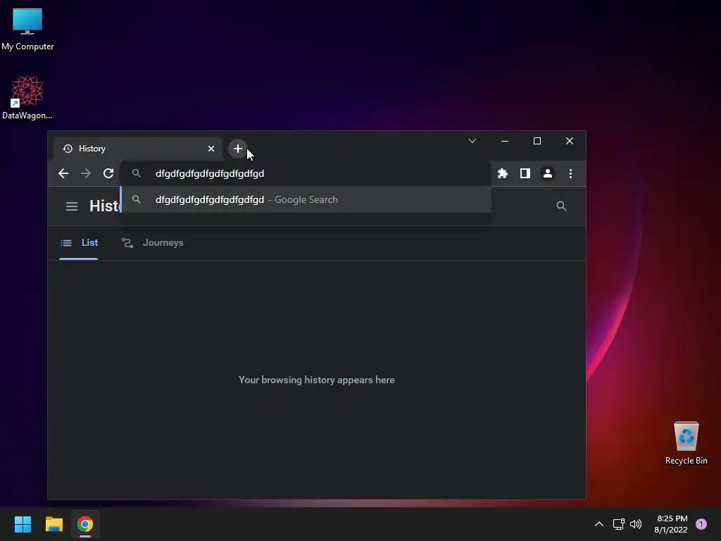Open Chrome's three-dot menu

[x=570, y=173]
